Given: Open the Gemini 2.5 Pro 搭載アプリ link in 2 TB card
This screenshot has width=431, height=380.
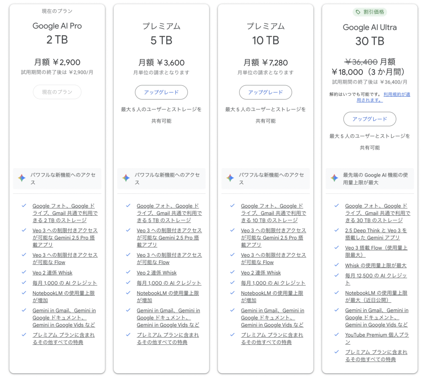Looking at the screenshot, I should coord(65,237).
